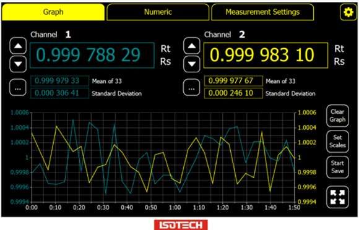The height and width of the screenshot is (230, 359).
Task: Click Channel 1 mean value box
Action: pyautogui.click(x=60, y=81)
